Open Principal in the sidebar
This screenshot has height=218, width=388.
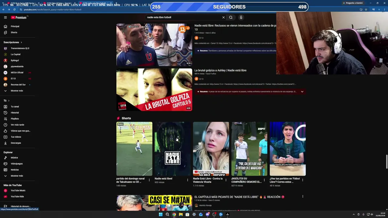[x=18, y=26]
